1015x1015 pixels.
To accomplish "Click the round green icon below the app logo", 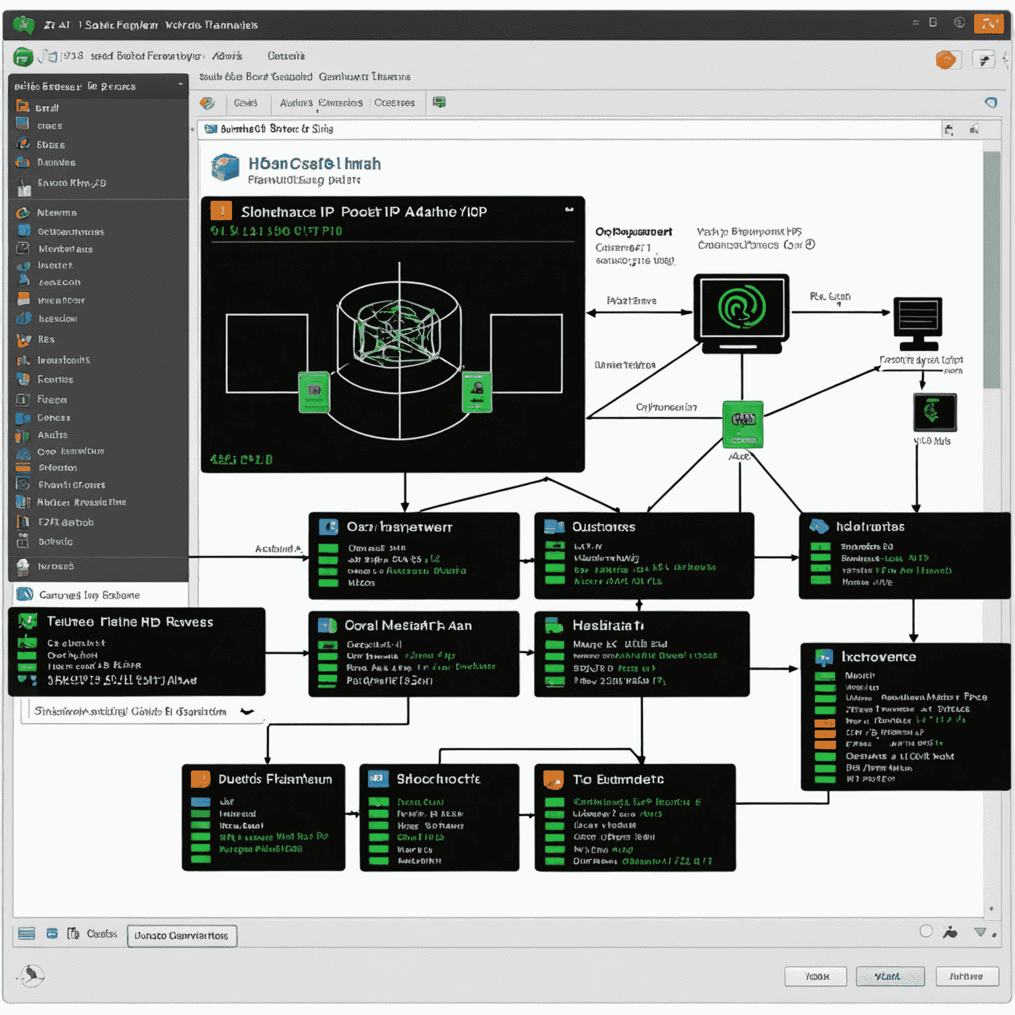I will [22, 57].
